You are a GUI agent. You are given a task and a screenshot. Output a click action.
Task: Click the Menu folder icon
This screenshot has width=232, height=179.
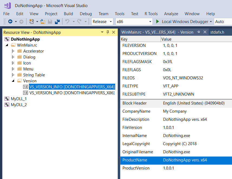tap(19, 69)
